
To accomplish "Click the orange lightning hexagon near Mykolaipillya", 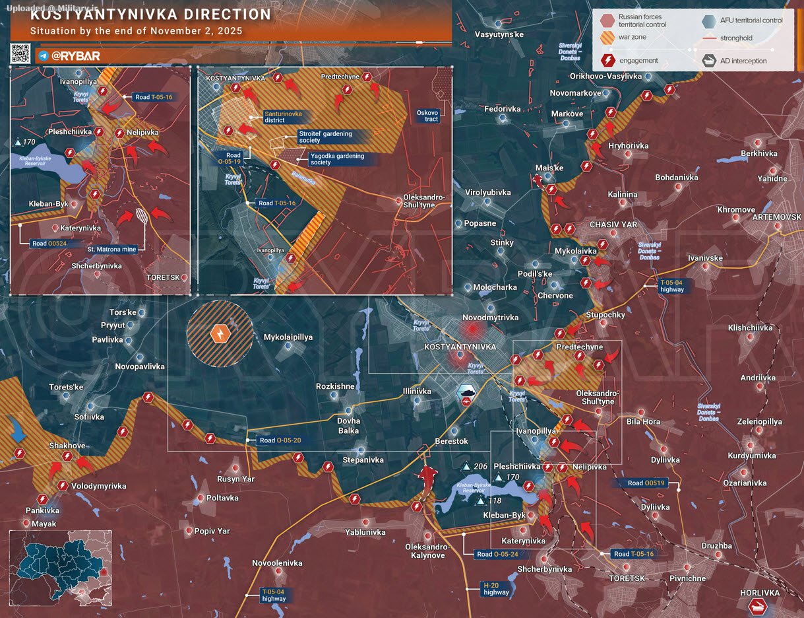I will coord(219,334).
